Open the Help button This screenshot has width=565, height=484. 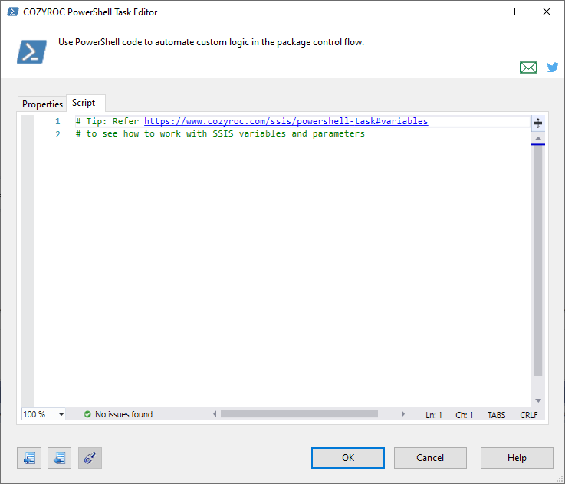[x=517, y=458]
